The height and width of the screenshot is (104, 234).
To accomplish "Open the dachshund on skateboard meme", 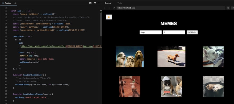I will [171, 57].
